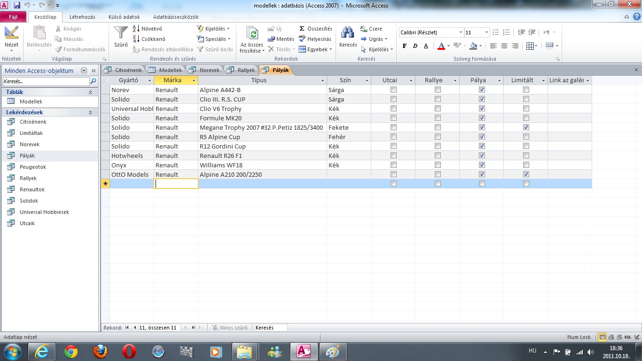Expand the font size dropdown
The height and width of the screenshot is (361, 642).
(x=486, y=32)
